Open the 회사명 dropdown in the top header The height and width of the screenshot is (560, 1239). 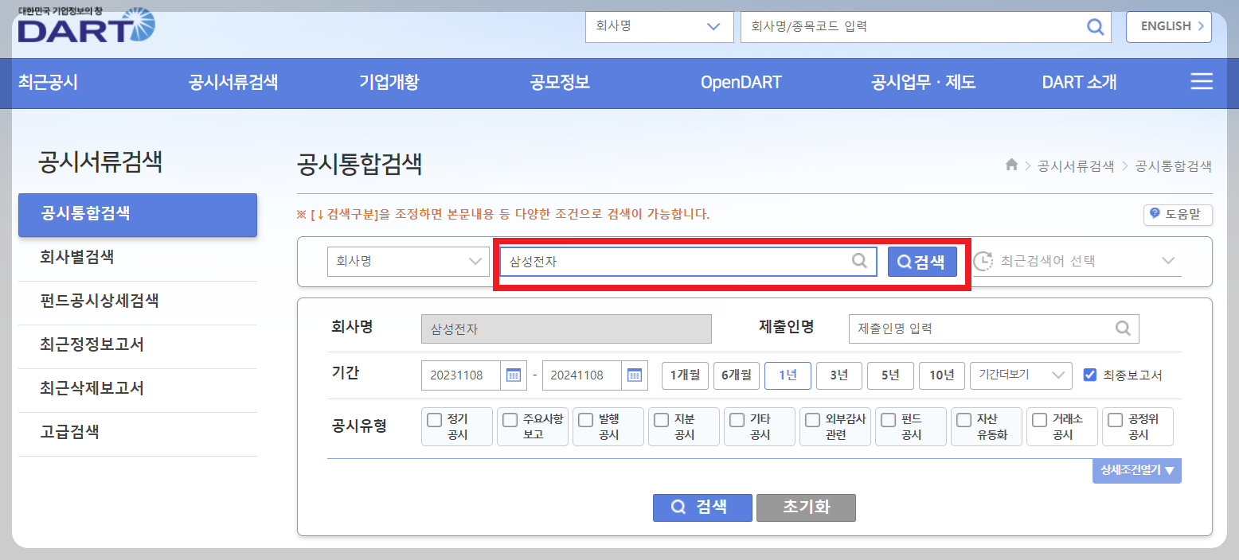pos(659,26)
